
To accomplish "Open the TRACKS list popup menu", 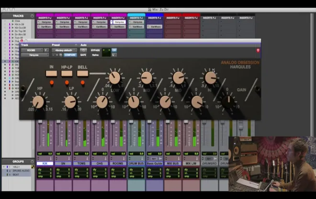I will [x=32, y=16].
